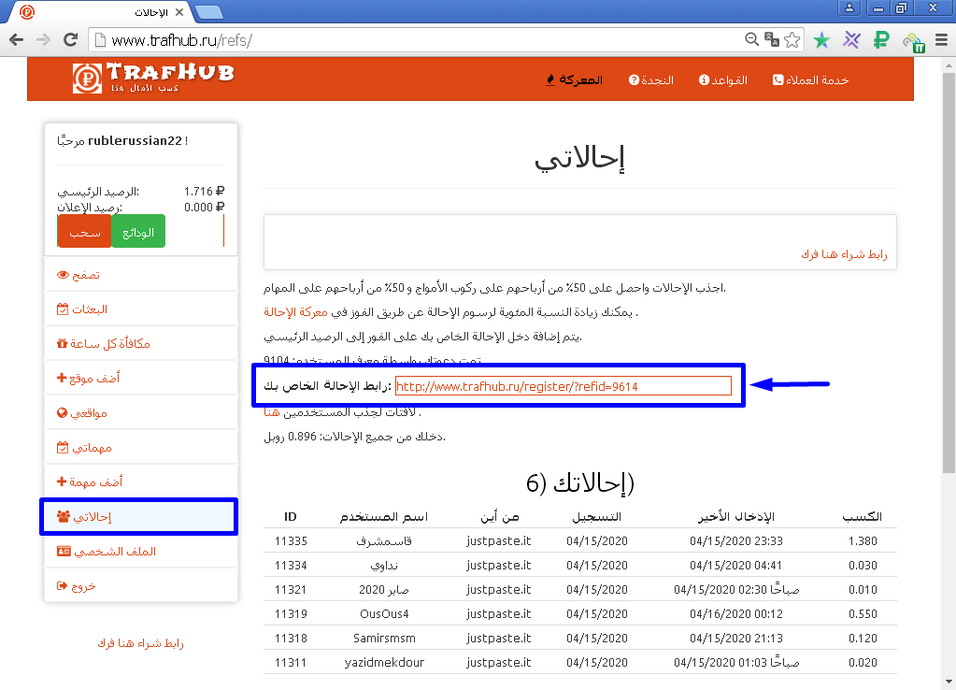Viewport: 956px width, 690px height.
Task: Bookmark the page with the star icon
Action: click(x=792, y=39)
